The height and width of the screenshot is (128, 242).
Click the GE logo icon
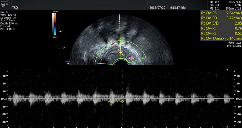(x=3, y=5)
